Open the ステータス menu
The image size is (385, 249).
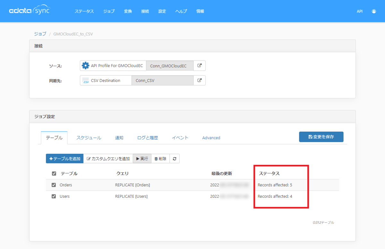[84, 11]
